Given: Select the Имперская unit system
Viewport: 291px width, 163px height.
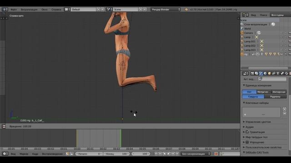Looking at the screenshot, I should [279, 92].
